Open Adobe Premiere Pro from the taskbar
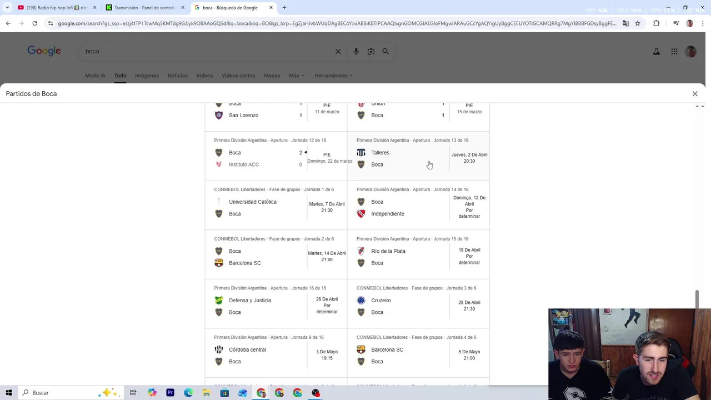 (x=171, y=393)
